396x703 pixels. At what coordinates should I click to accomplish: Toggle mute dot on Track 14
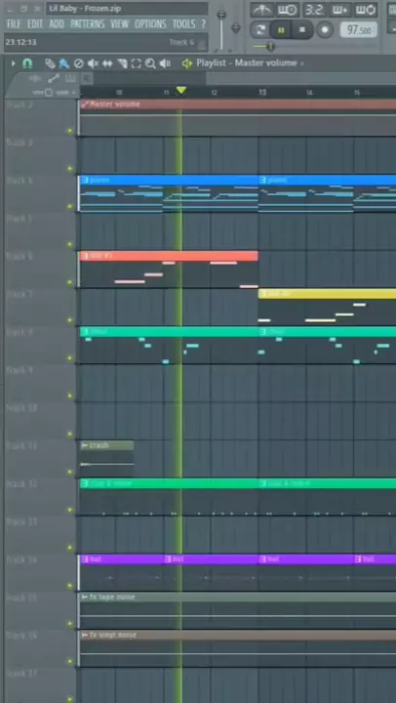coord(69,586)
